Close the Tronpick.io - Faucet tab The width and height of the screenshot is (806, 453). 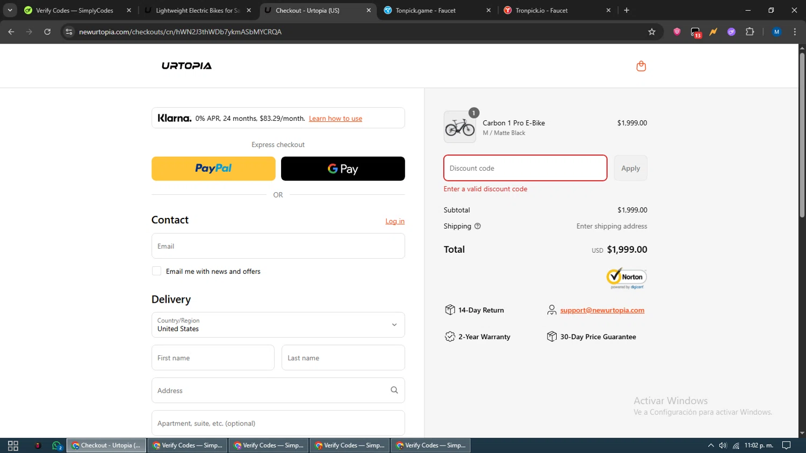(608, 10)
